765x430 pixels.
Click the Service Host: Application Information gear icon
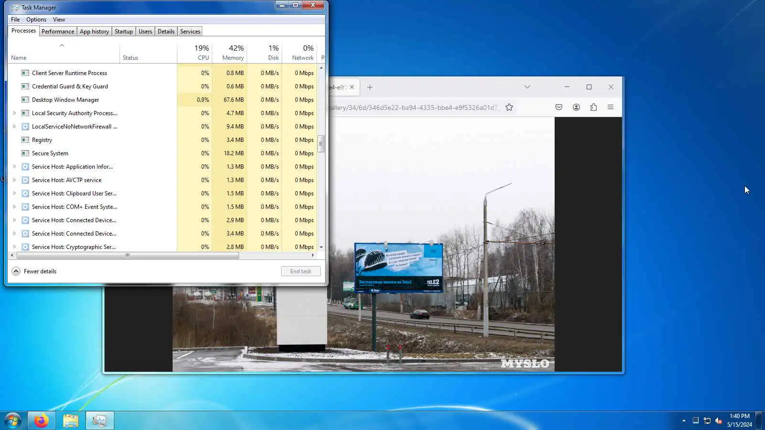pos(25,167)
